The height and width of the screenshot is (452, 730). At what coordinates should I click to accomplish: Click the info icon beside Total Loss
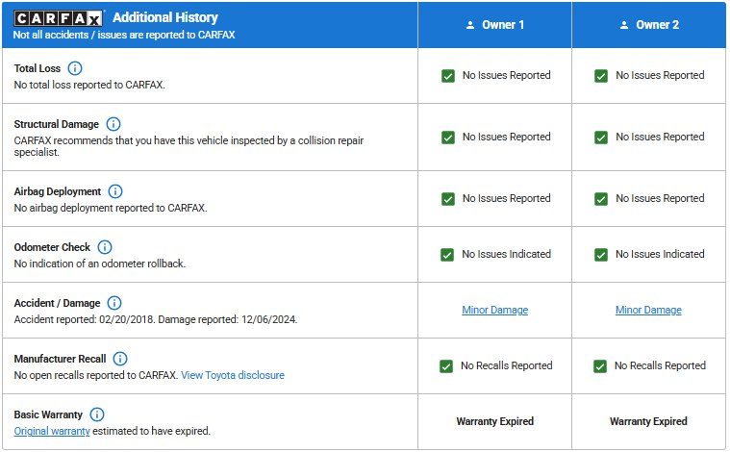tap(76, 68)
